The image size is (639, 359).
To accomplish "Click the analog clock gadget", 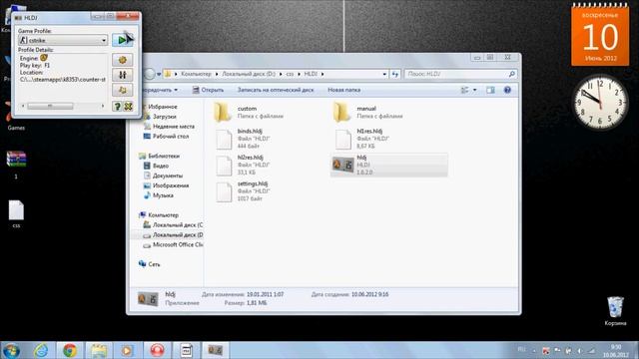I will click(600, 102).
